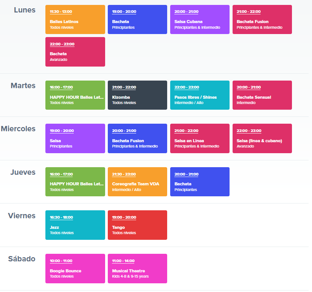The image size is (312, 292).
Task: Select Wednesday Salsa Principiantes card
Action: tap(75, 138)
